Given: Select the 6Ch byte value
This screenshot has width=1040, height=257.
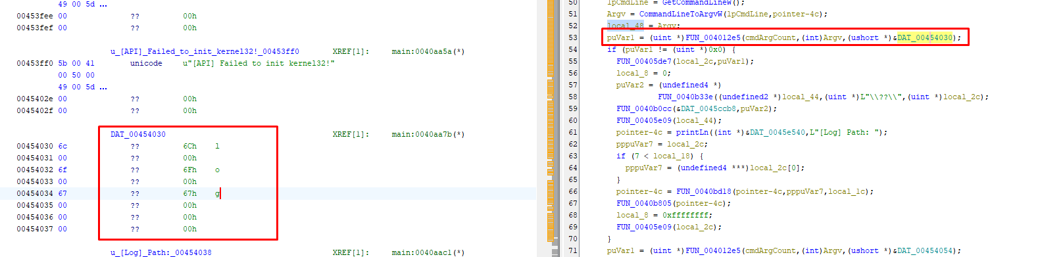Looking at the screenshot, I should (x=189, y=146).
